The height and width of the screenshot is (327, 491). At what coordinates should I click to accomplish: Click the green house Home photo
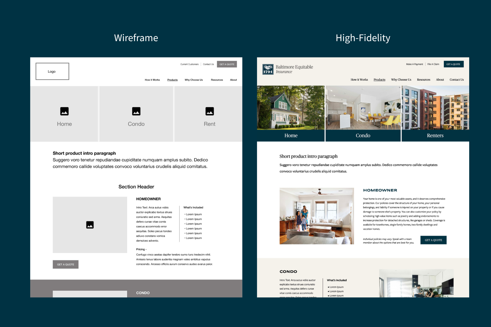291,108
